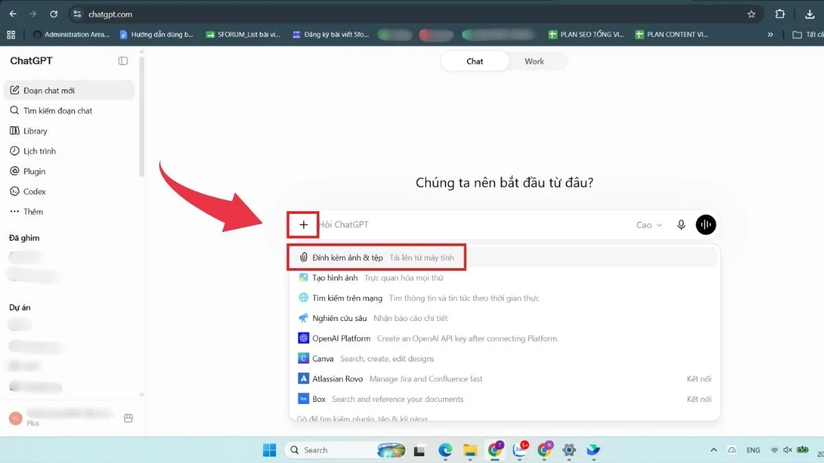Open Library in the sidebar
824x463 pixels.
coord(69,130)
